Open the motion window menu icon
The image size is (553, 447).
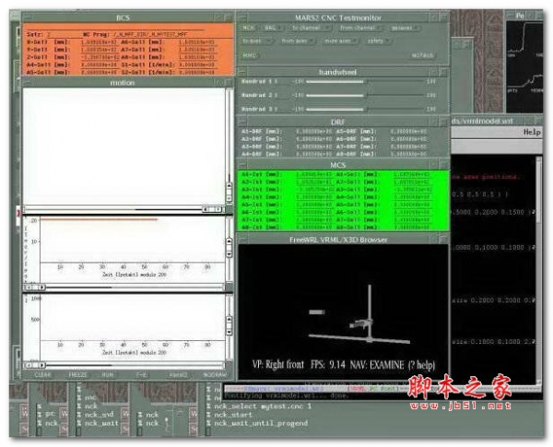[x=27, y=83]
